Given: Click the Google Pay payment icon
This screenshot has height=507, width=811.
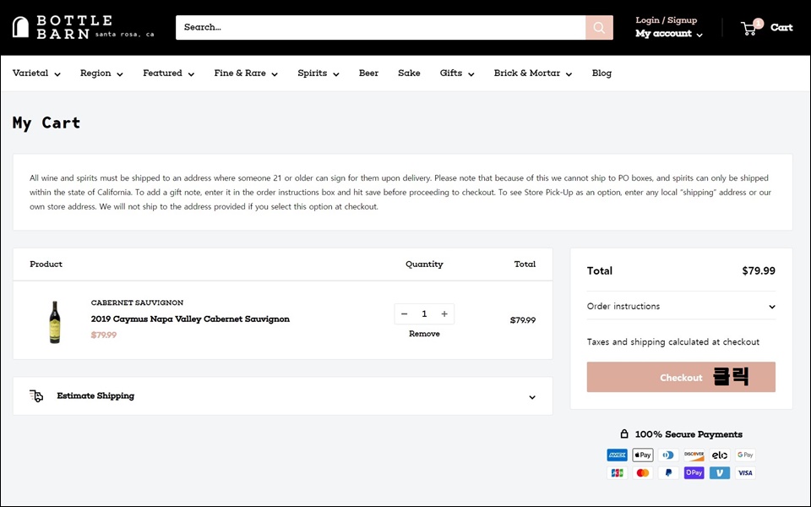Looking at the screenshot, I should (745, 455).
